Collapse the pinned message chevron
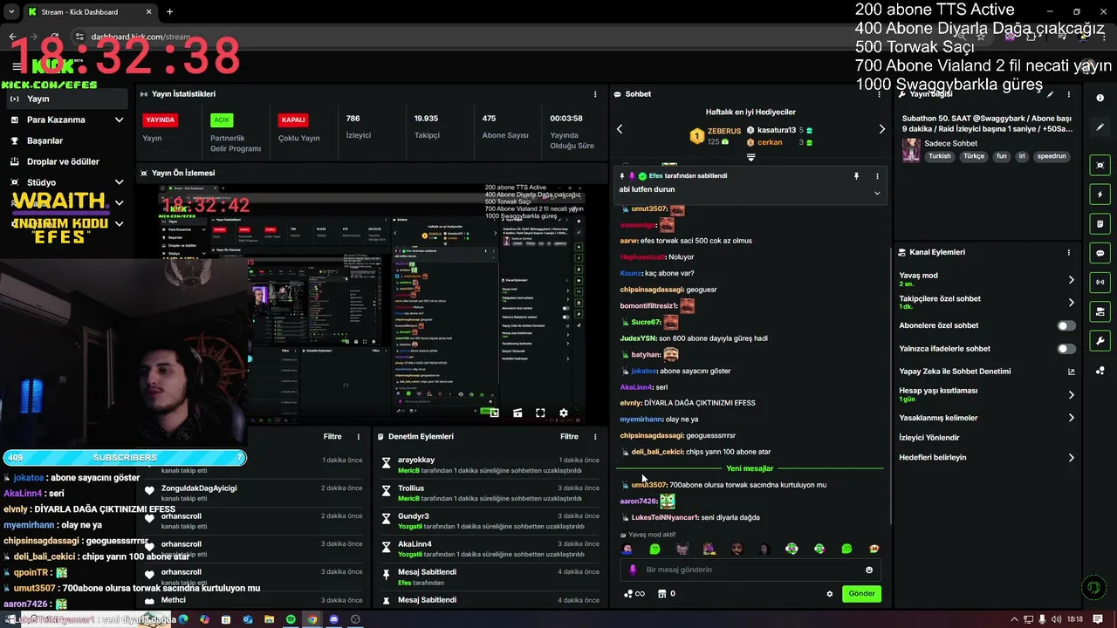The height and width of the screenshot is (628, 1117). pos(877,193)
